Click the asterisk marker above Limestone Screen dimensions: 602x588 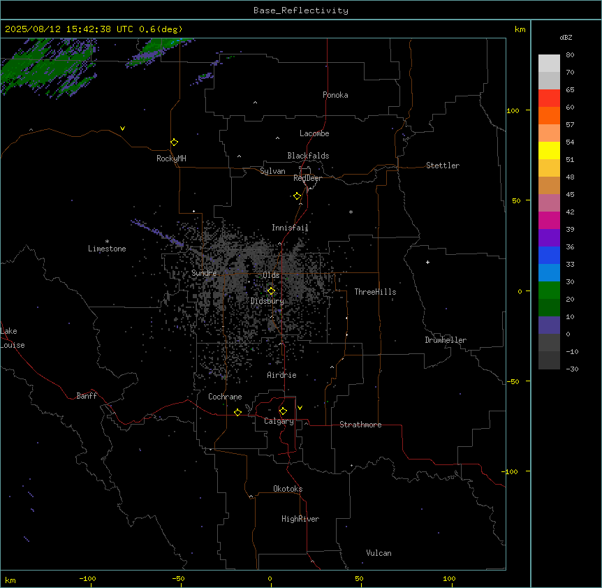[x=107, y=241]
